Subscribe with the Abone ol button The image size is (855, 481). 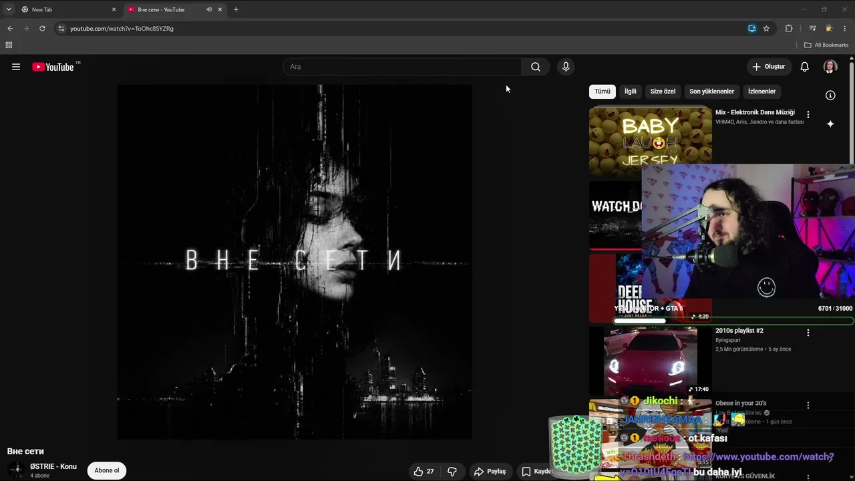click(x=107, y=470)
